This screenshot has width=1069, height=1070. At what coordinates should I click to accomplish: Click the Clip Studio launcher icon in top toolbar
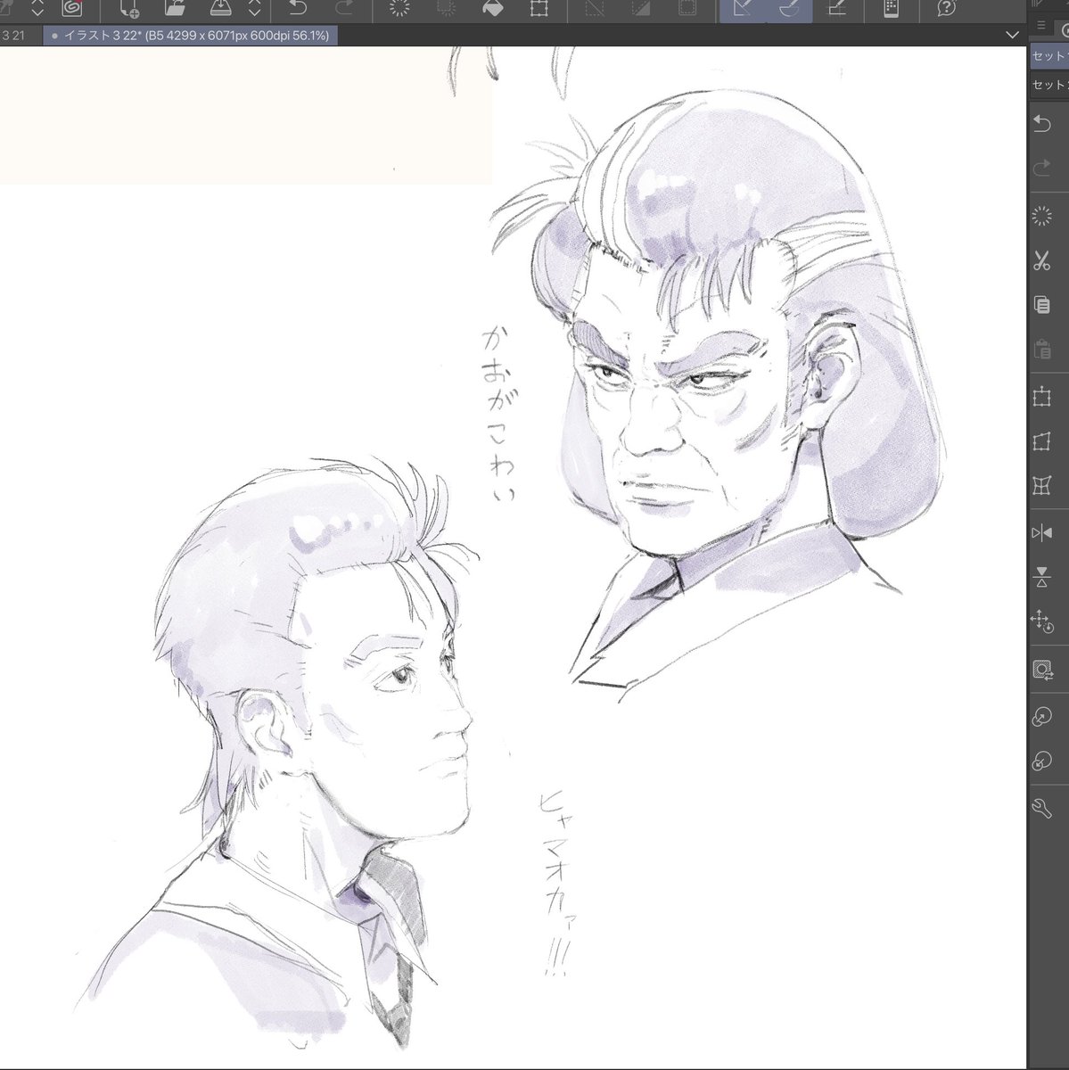tap(71, 9)
